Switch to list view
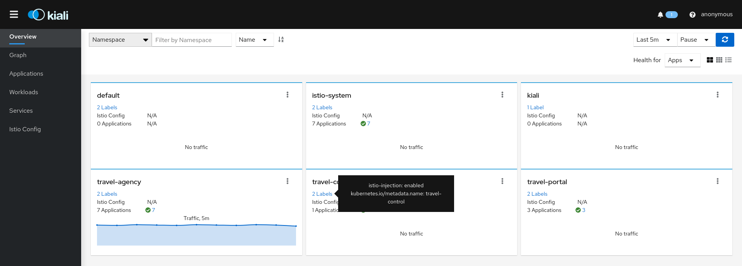Screen dimensions: 742x266 (x=728, y=60)
